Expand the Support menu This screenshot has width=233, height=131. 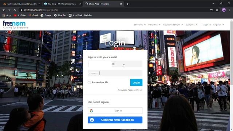click(x=191, y=24)
